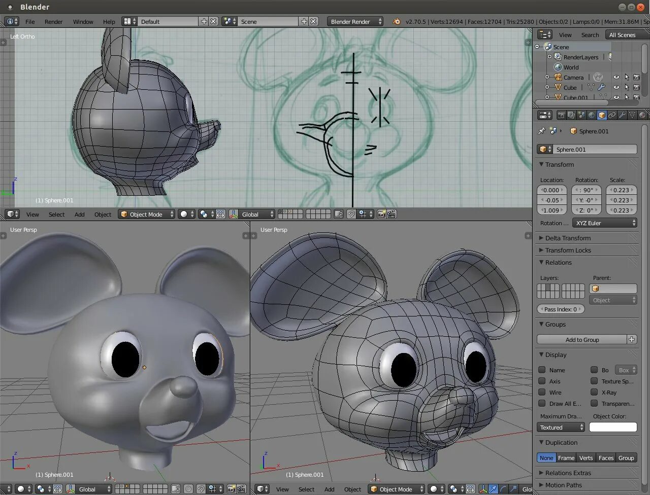Viewport: 650px width, 495px height.
Task: Click the white Object Color swatch
Action: coord(613,427)
